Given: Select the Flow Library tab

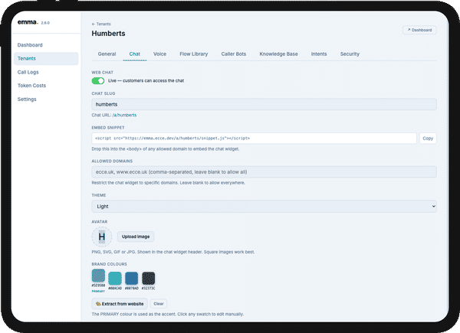Looking at the screenshot, I should pos(194,54).
